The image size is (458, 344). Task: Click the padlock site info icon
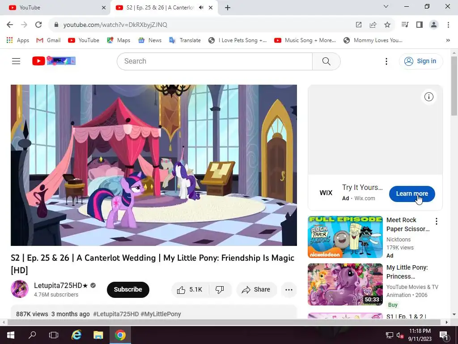pyautogui.click(x=56, y=25)
